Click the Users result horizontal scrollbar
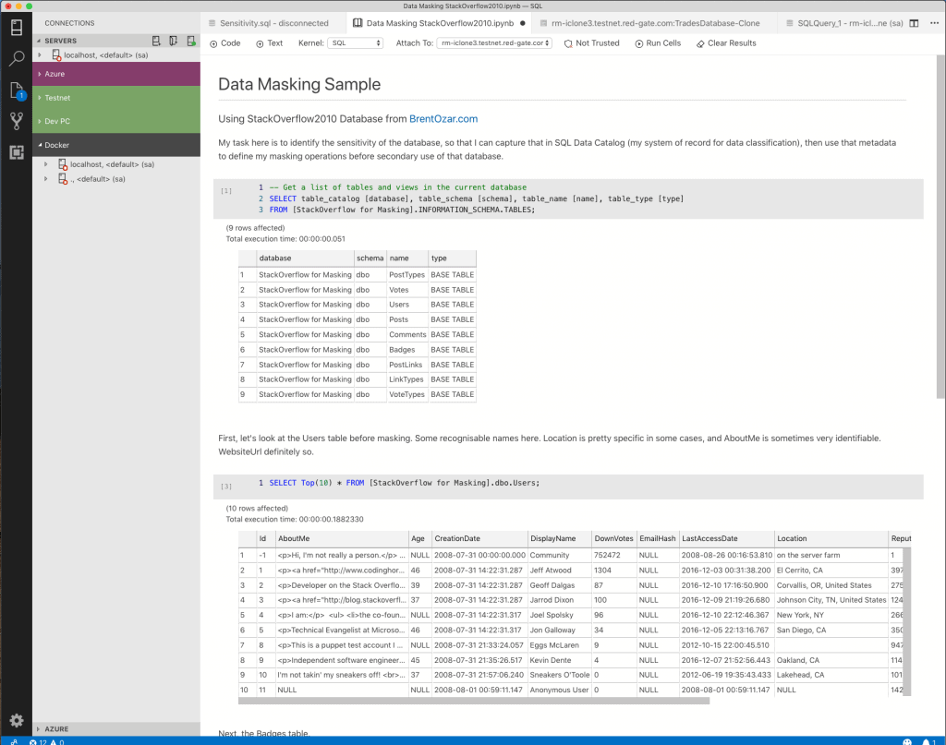This screenshot has width=946, height=745. click(474, 701)
